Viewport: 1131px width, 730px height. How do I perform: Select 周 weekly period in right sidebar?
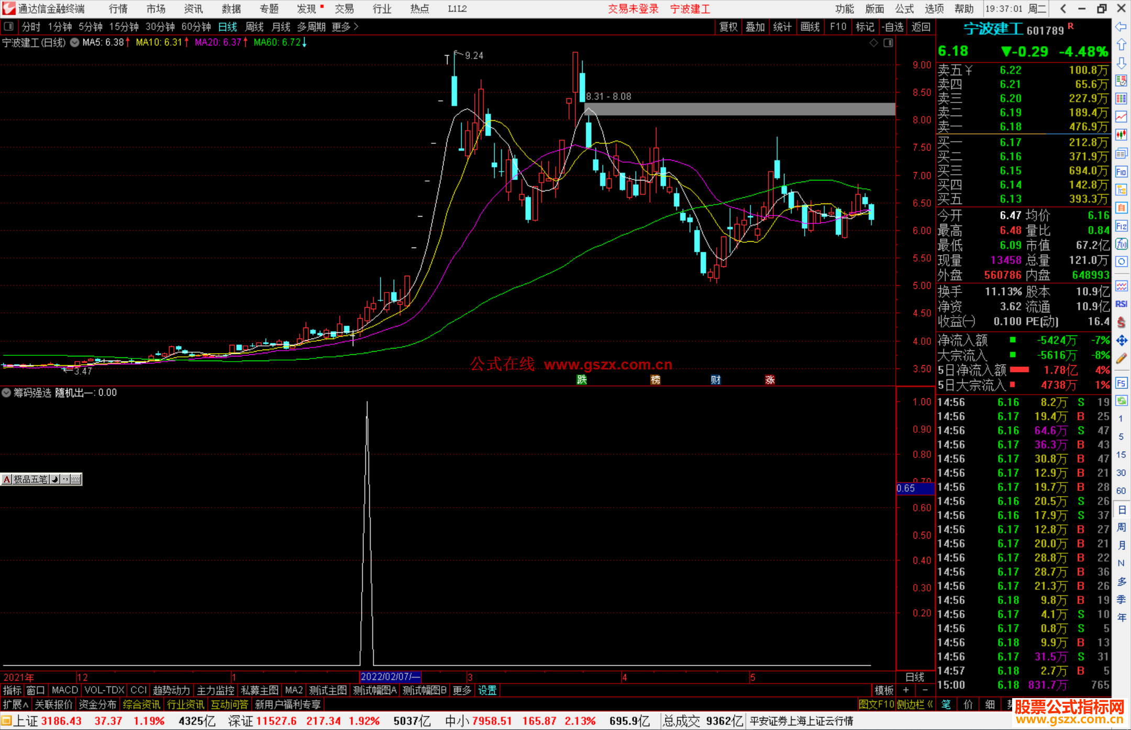point(1121,527)
